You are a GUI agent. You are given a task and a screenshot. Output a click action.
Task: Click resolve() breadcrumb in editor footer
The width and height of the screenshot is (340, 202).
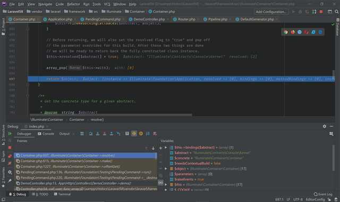coord(97,120)
